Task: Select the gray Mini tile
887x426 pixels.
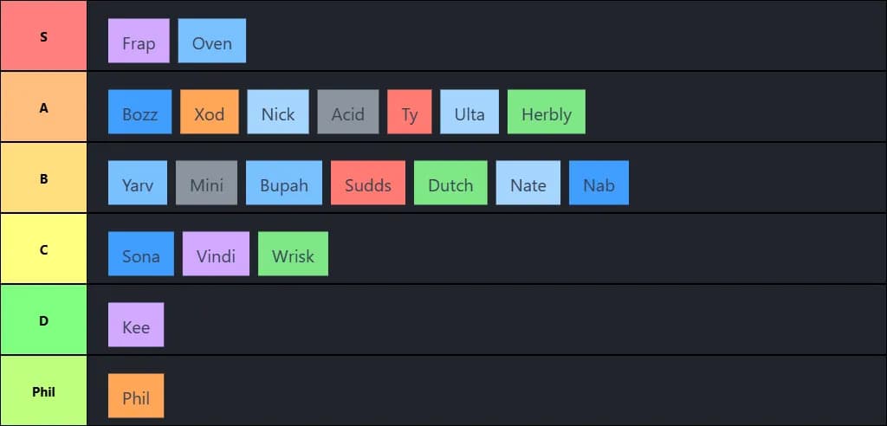Action: 206,184
